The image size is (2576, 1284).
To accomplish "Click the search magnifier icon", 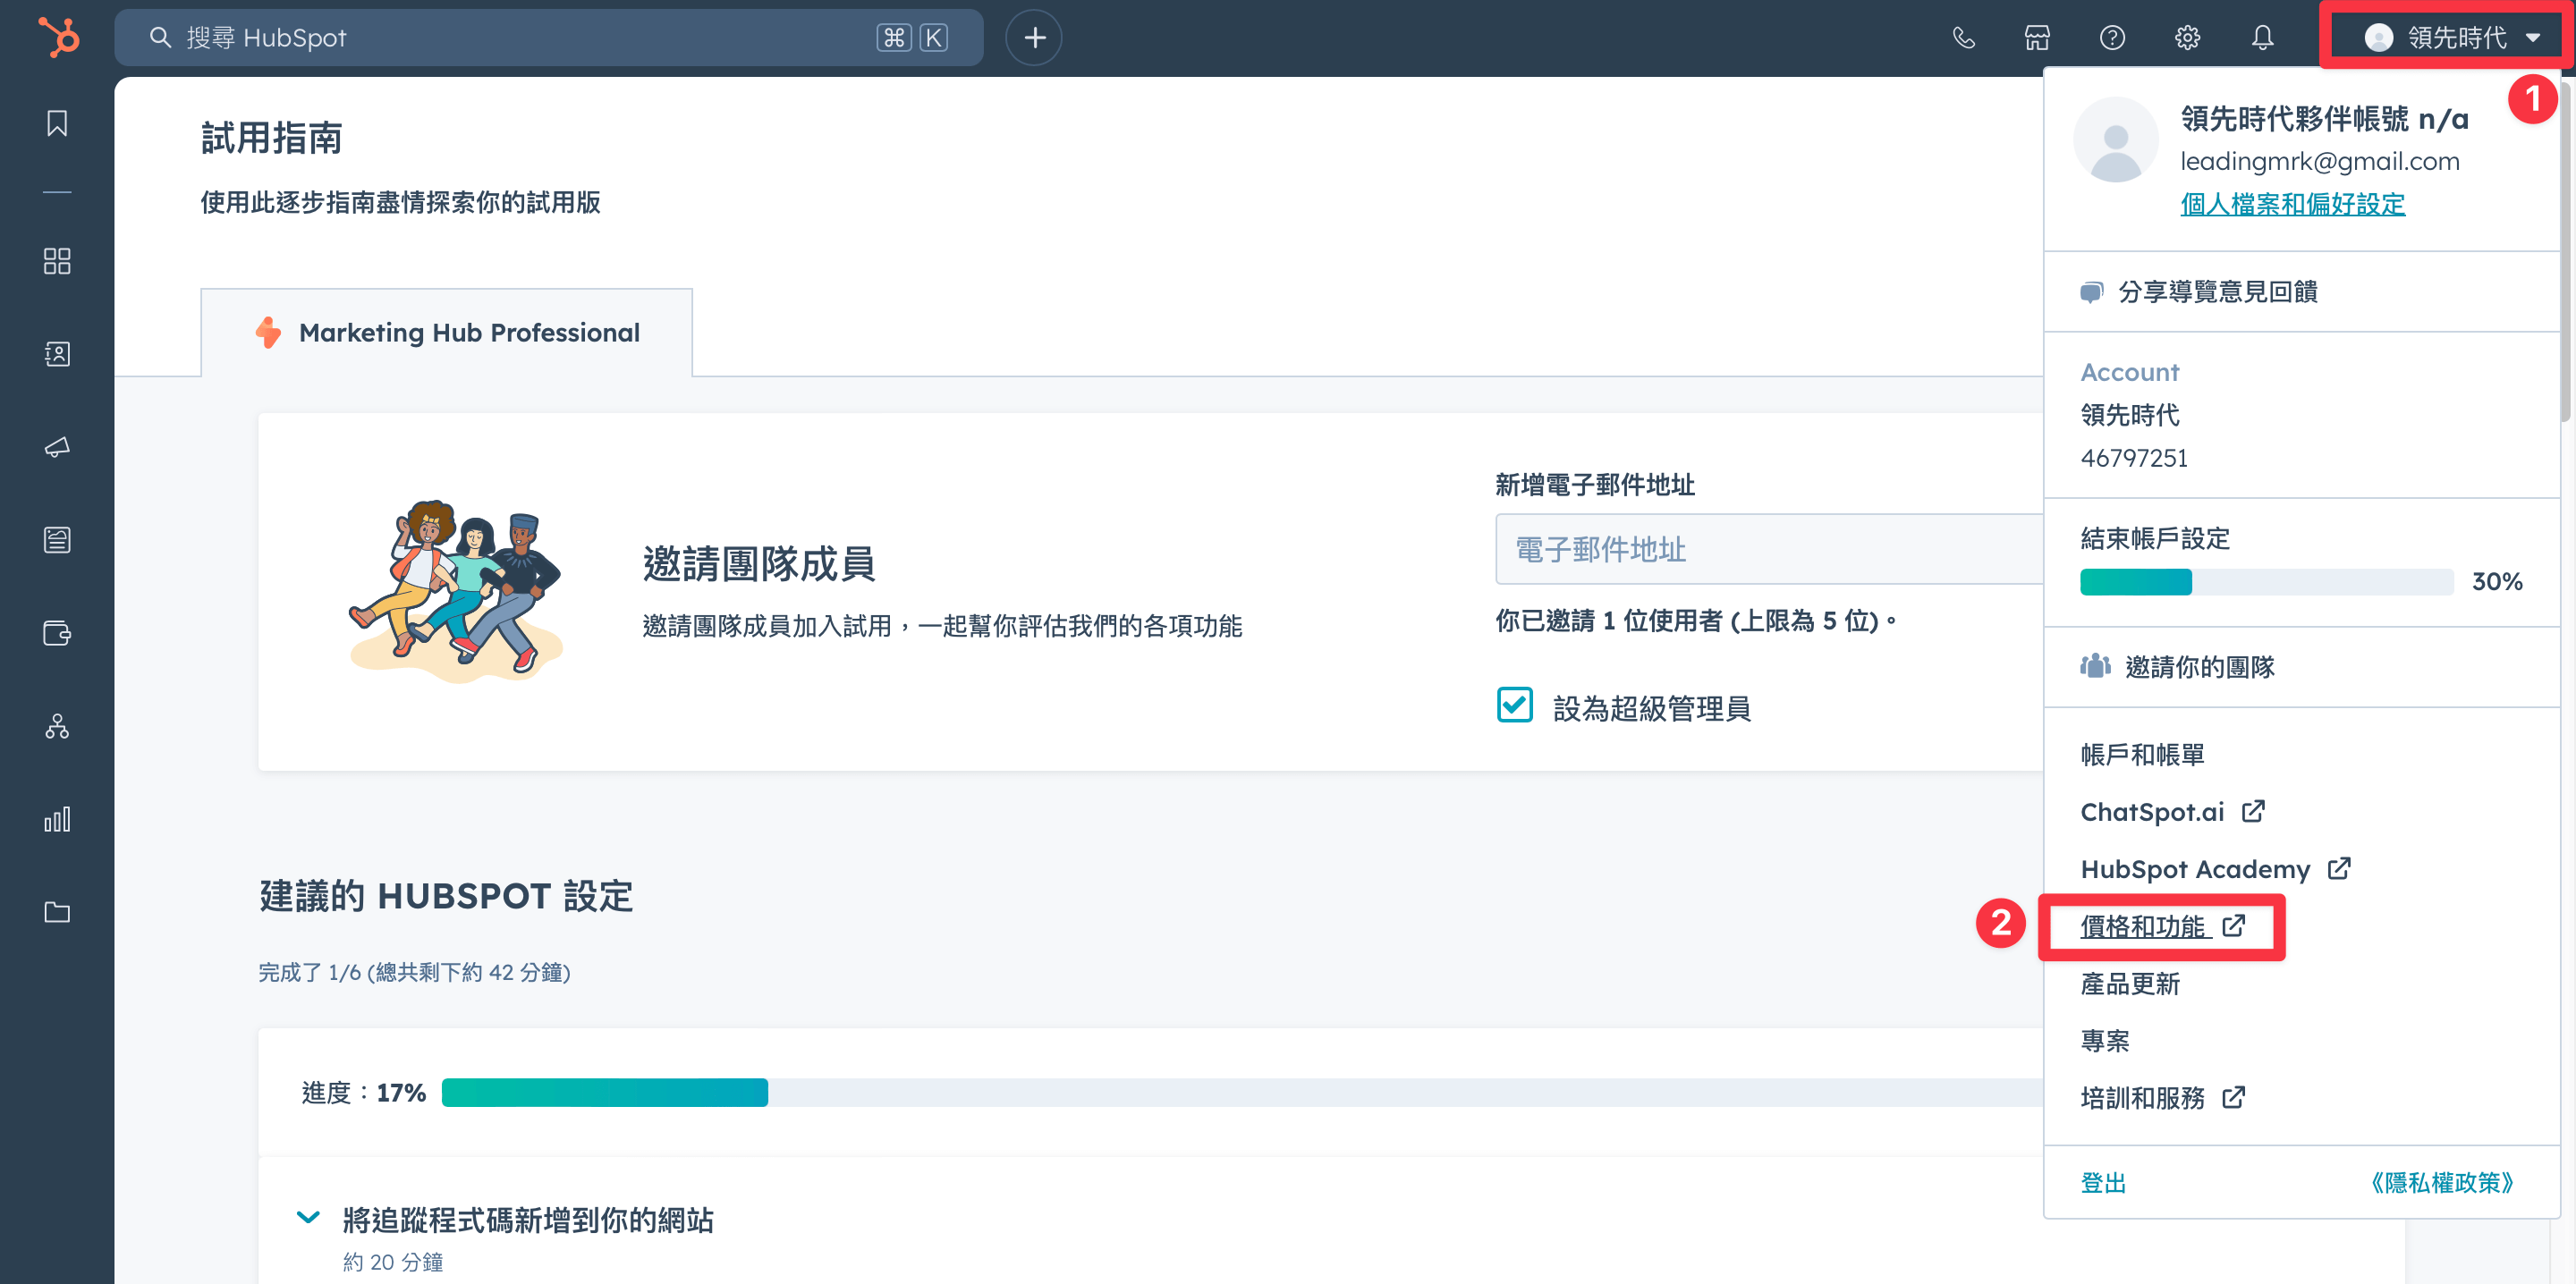I will click(160, 38).
